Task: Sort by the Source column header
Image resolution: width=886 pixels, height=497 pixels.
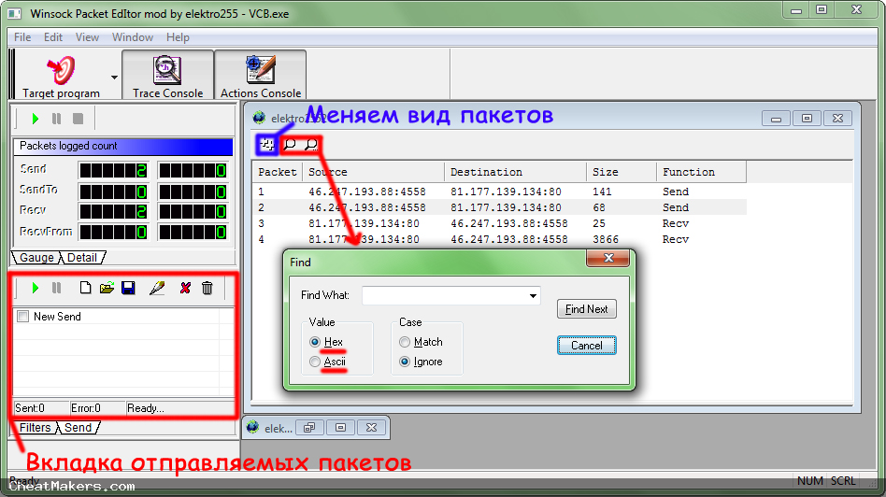Action: coord(374,172)
